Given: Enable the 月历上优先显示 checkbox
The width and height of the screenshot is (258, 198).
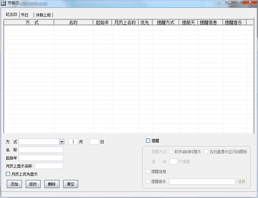Looking at the screenshot, I should coord(8,174).
